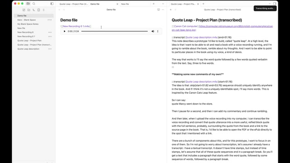Click the auto-reveal current file icon

click(x=39, y=10)
